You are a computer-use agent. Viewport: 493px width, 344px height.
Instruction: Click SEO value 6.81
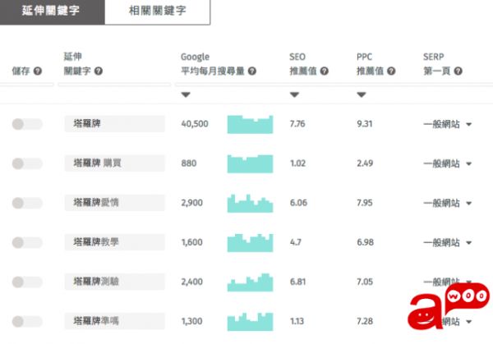[297, 282]
